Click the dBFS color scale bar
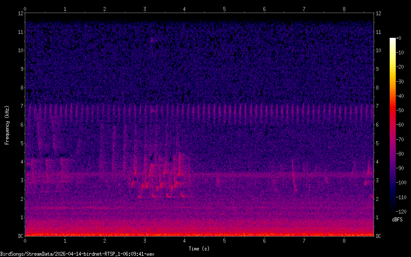Viewport: 411px width, 257px height. point(393,126)
